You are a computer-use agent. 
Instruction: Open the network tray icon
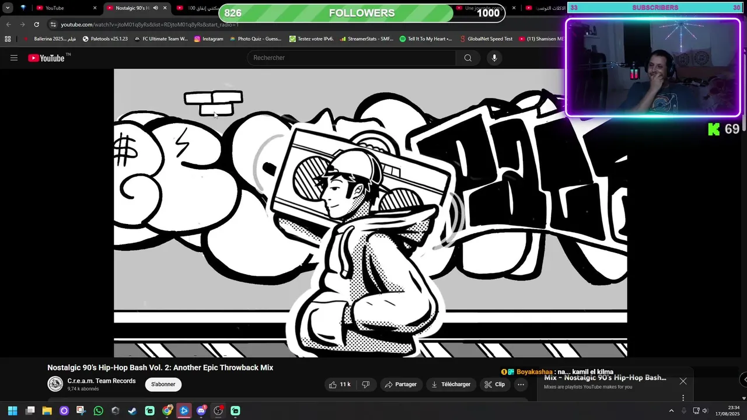pyautogui.click(x=696, y=411)
